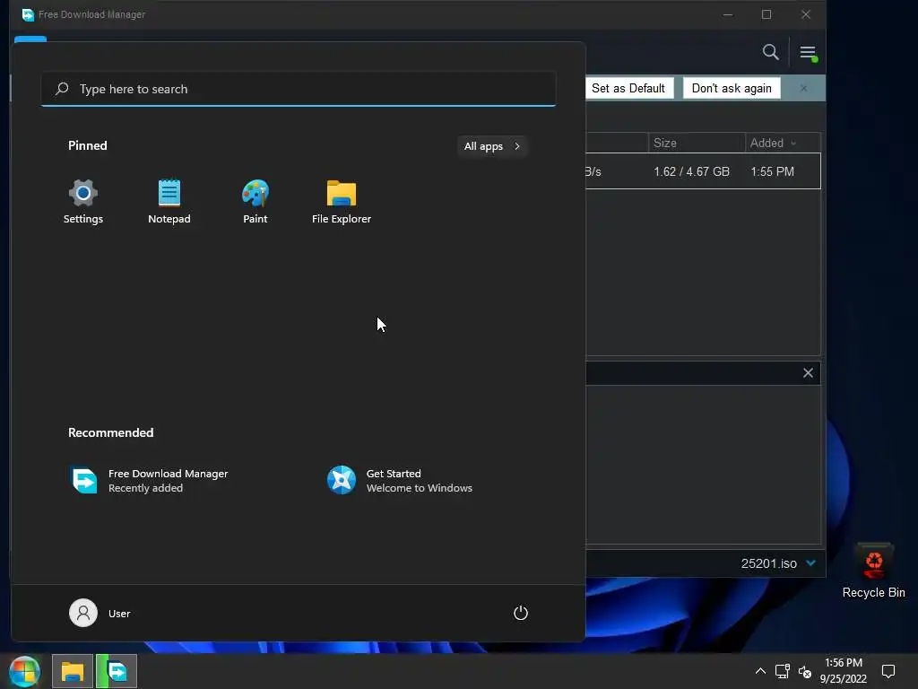Click the Start button on taskbar
Screen dimensions: 918x689
(x=24, y=671)
